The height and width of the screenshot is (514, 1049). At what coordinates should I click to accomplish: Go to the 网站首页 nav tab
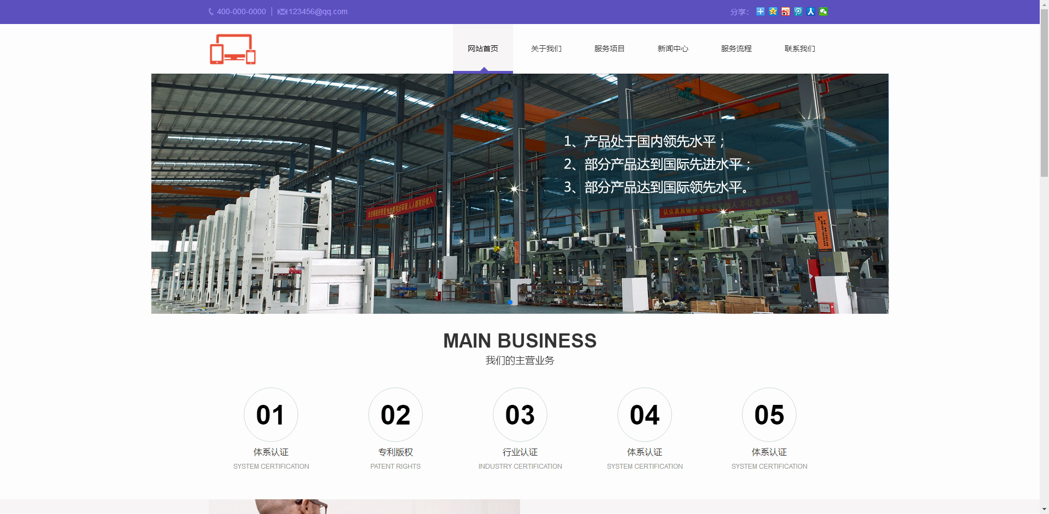483,49
